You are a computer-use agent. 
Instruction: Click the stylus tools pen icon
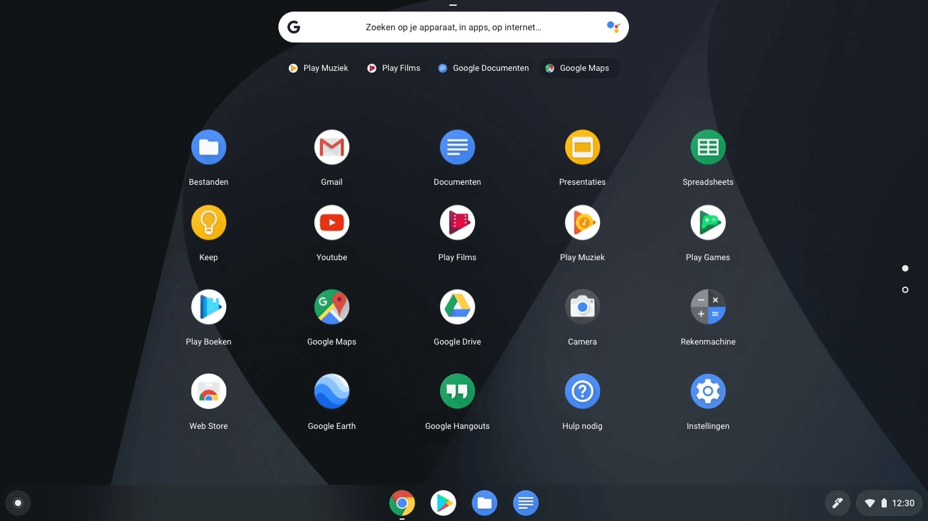tap(838, 503)
